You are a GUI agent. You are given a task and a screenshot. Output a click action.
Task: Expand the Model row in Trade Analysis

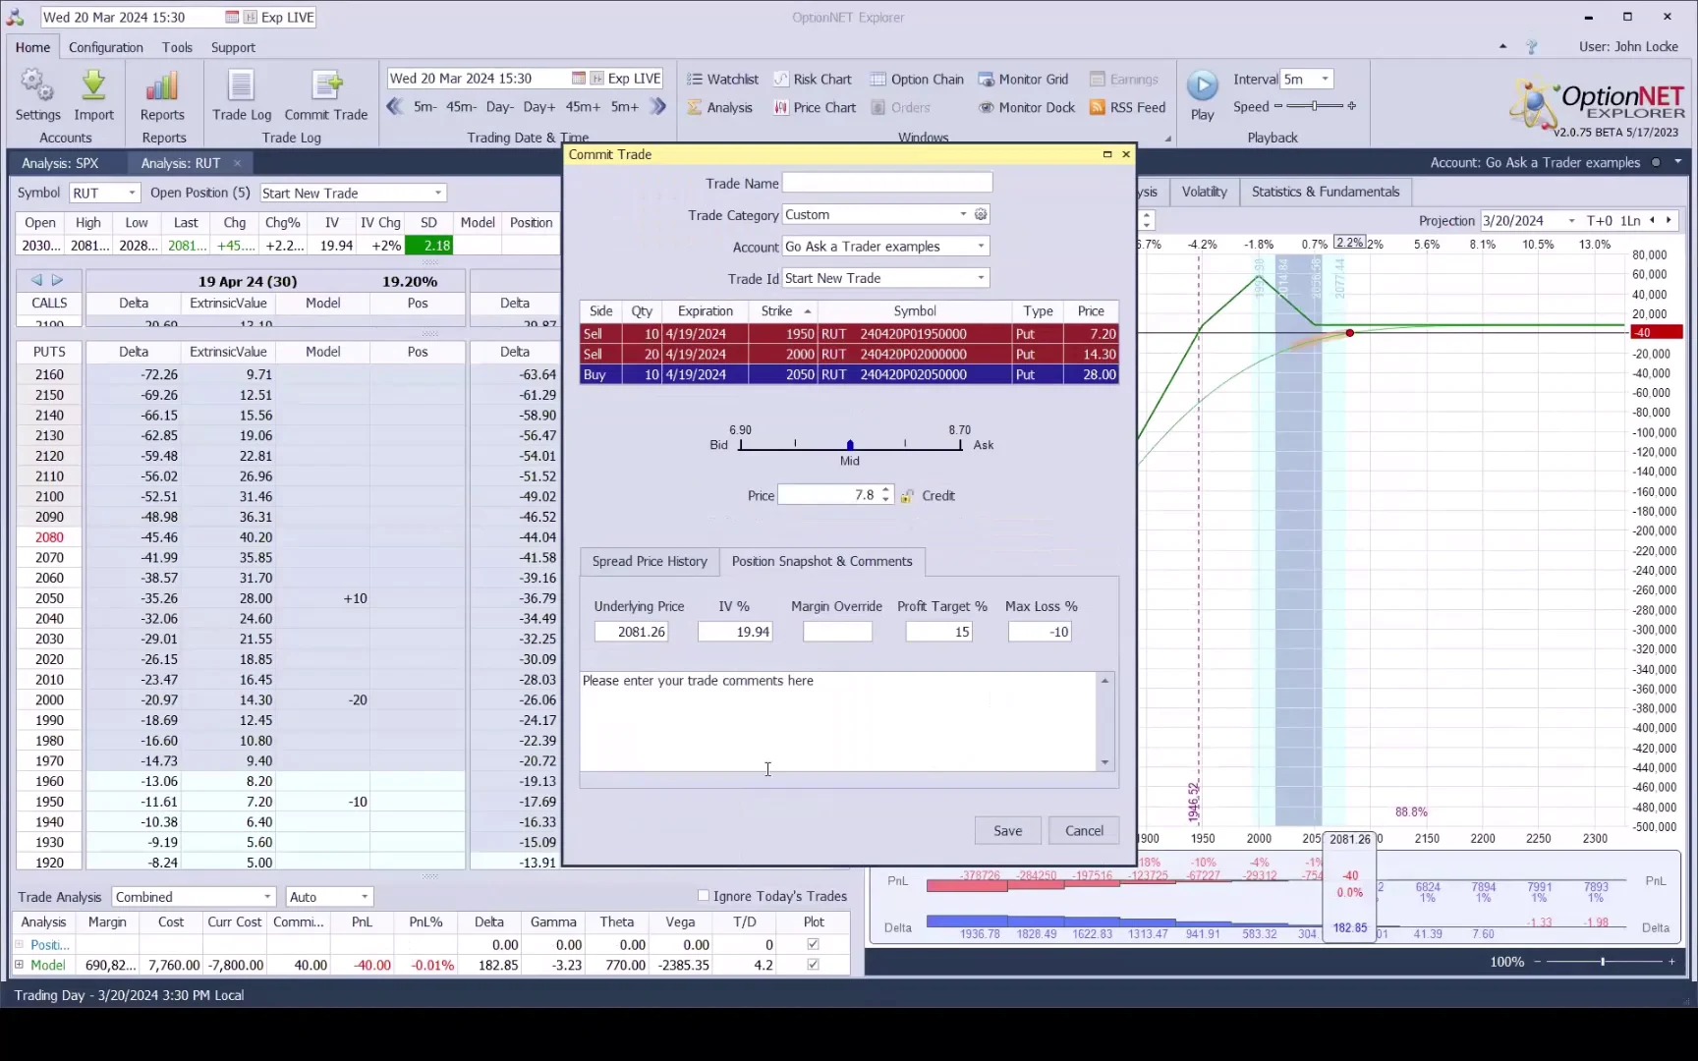19,966
